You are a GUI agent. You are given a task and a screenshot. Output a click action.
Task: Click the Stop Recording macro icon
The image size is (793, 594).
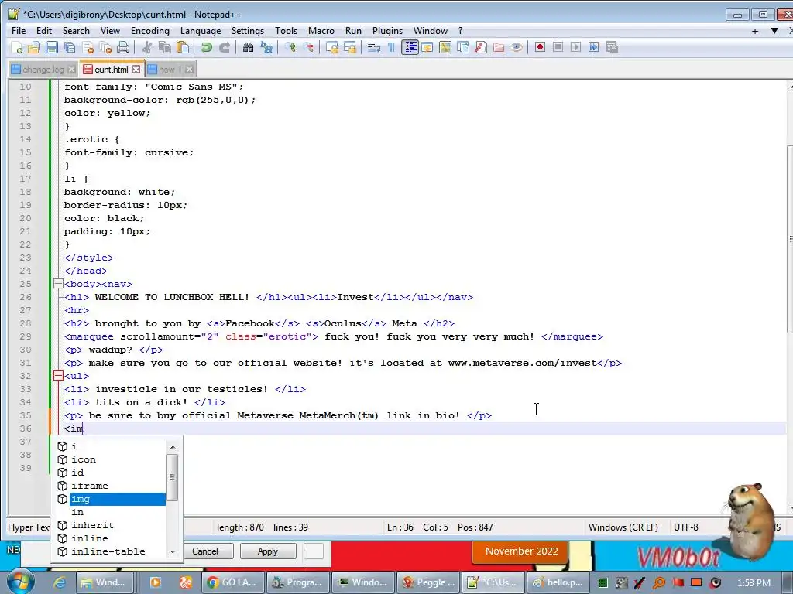[x=558, y=47]
